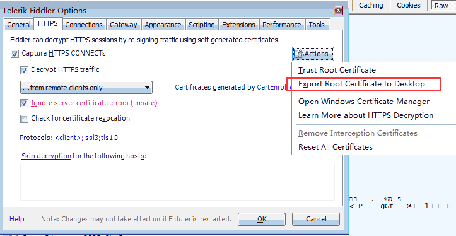Open the Help link
This screenshot has width=456, height=236.
[17, 219]
